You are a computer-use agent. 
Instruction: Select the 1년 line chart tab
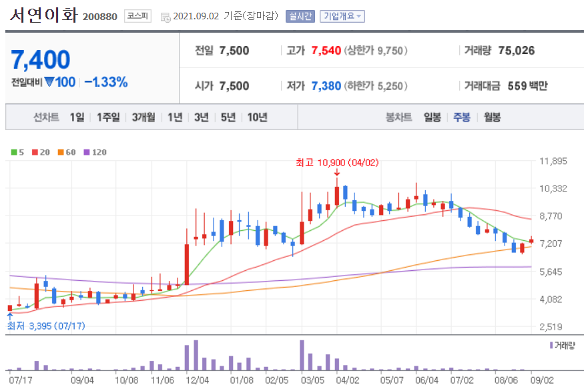(175, 117)
